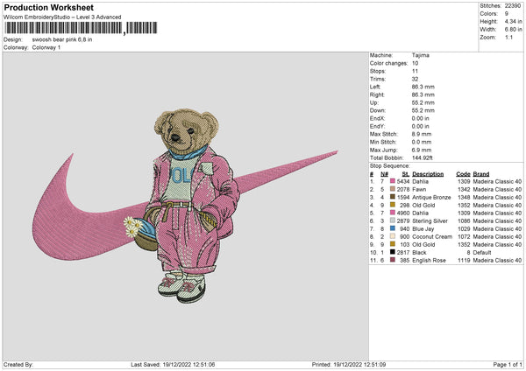526x371 pixels.
Task: Select the Height value "4.34 in"
Action: pos(513,21)
